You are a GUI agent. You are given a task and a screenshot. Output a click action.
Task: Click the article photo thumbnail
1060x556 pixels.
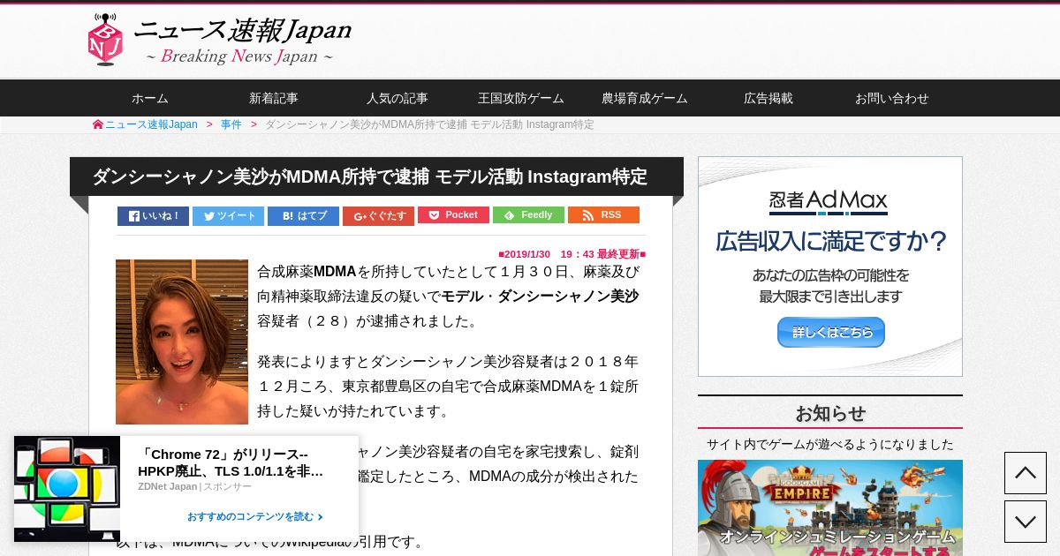click(x=182, y=342)
